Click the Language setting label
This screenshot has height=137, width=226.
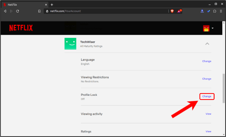pos(88,60)
